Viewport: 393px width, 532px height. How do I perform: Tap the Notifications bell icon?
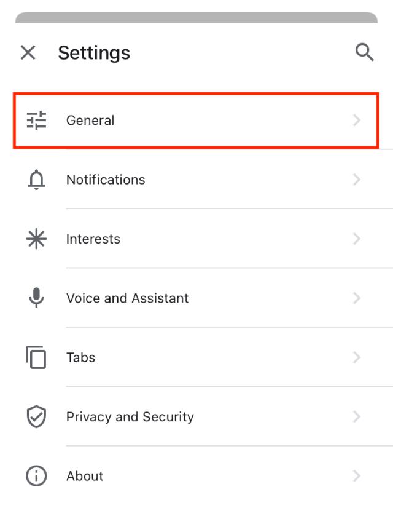point(37,180)
